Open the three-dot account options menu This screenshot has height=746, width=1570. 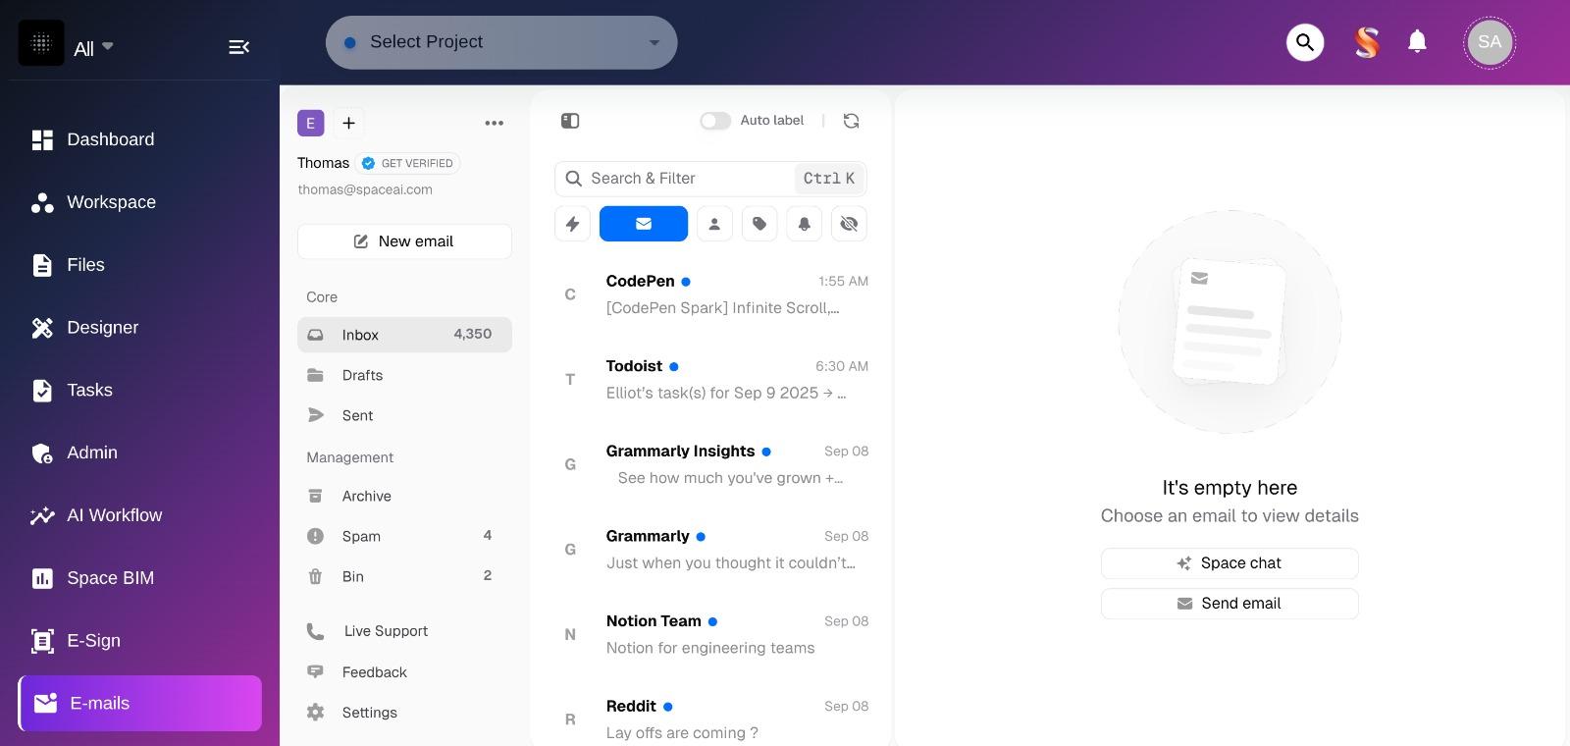(494, 123)
